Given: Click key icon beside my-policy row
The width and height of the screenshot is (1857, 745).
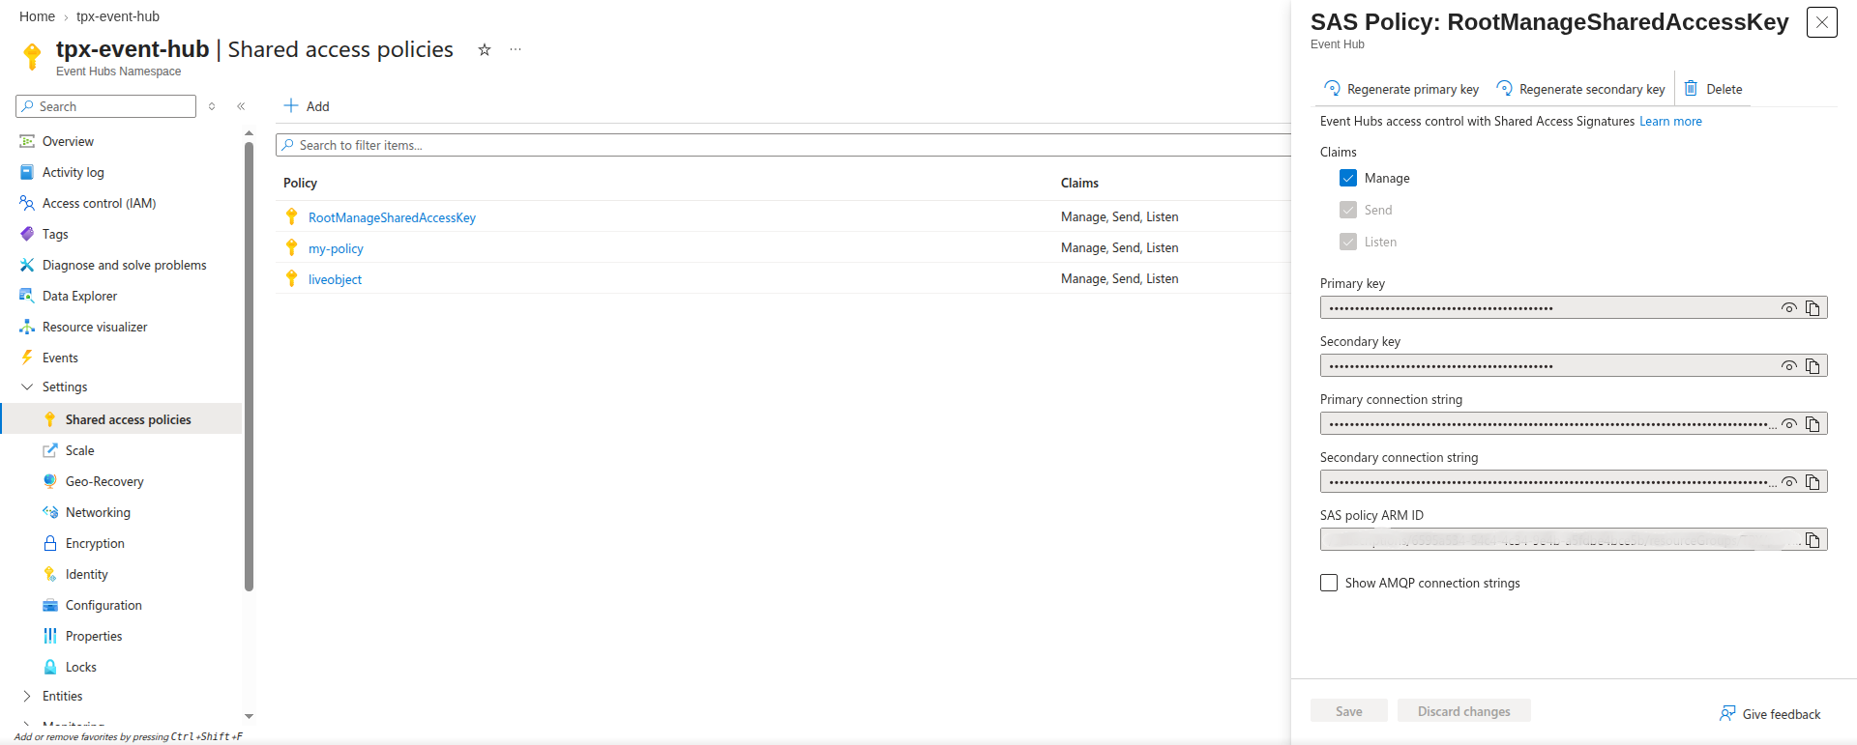Looking at the screenshot, I should coord(291,247).
